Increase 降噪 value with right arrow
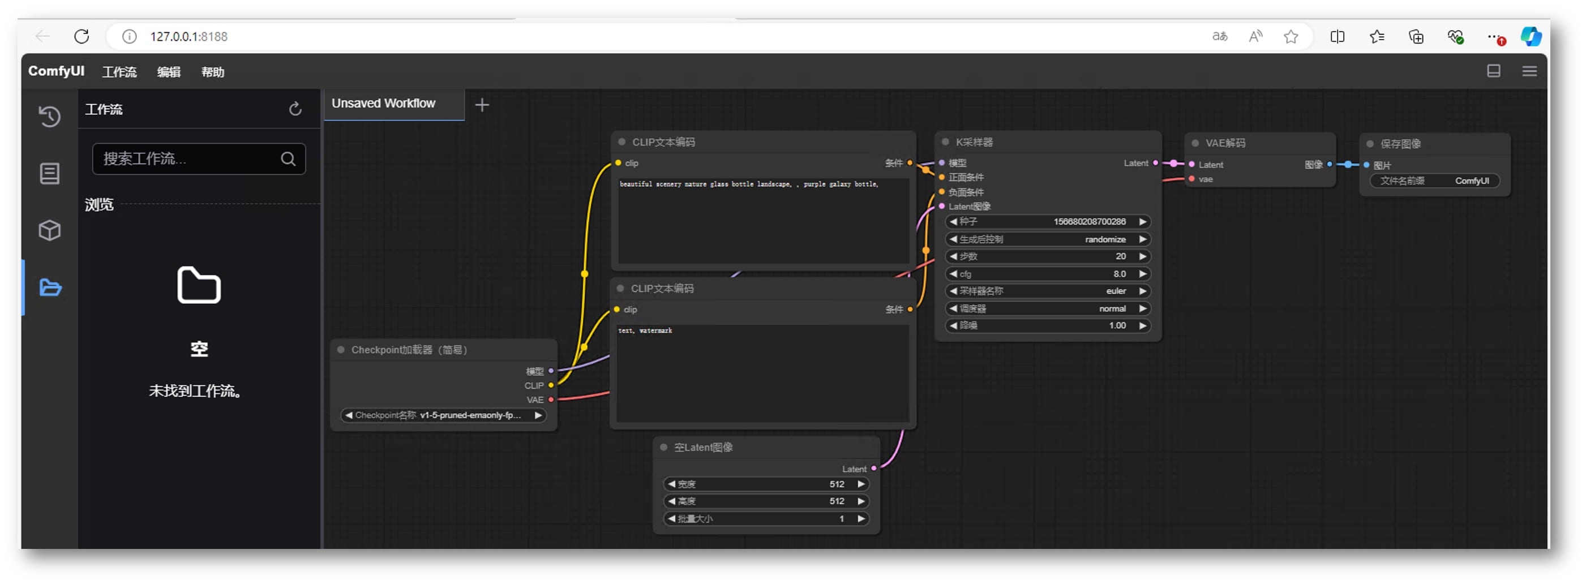1586x584 pixels. (1143, 325)
